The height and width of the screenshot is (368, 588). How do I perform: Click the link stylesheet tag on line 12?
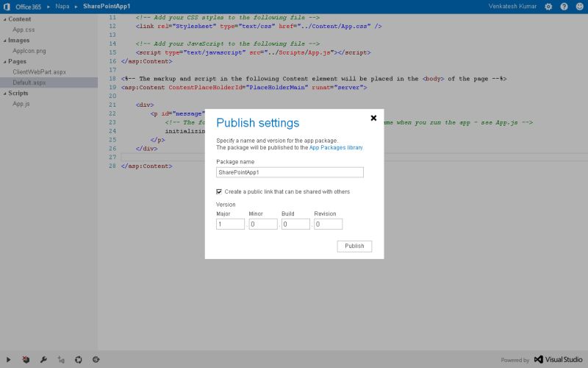coord(259,26)
